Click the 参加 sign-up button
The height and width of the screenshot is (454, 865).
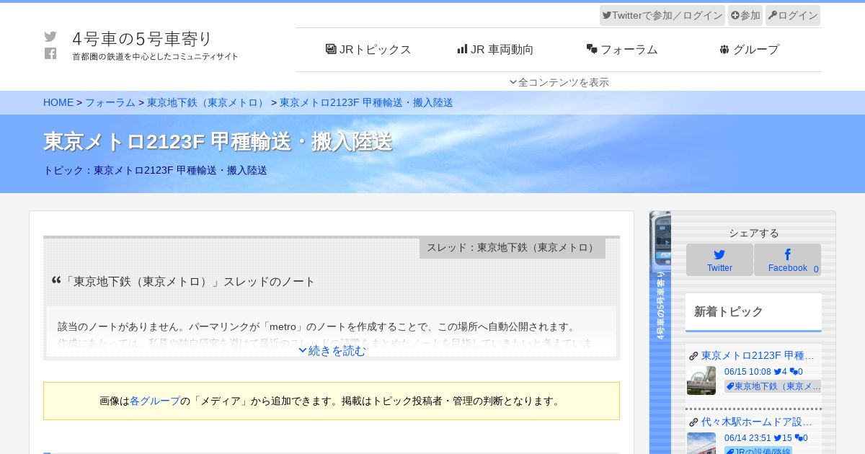[x=745, y=15]
